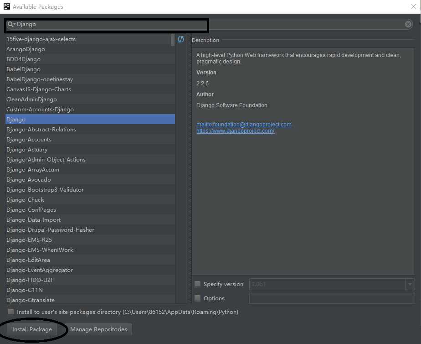The image size is (421, 344).
Task: Click Django Software Foundation author text
Action: [232, 105]
